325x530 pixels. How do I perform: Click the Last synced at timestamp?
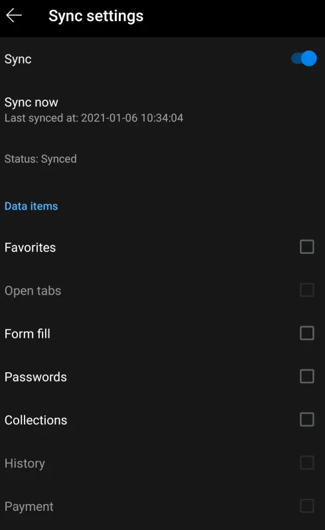94,118
